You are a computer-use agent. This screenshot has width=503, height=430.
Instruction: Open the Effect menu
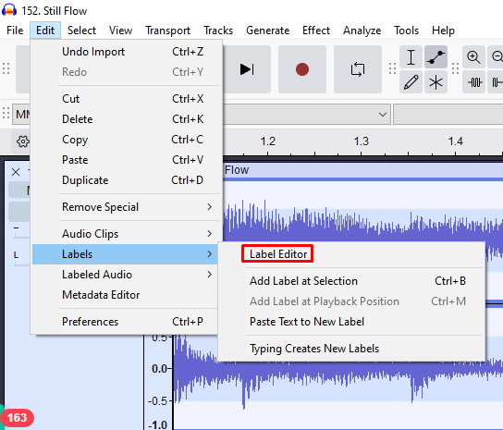click(x=316, y=31)
